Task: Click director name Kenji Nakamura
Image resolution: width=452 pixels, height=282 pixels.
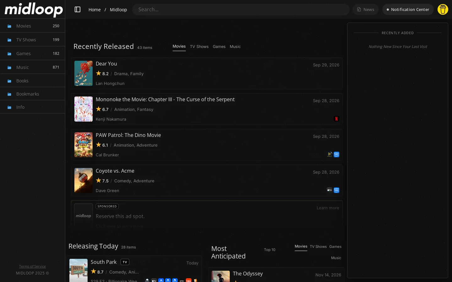Action: click(x=111, y=119)
